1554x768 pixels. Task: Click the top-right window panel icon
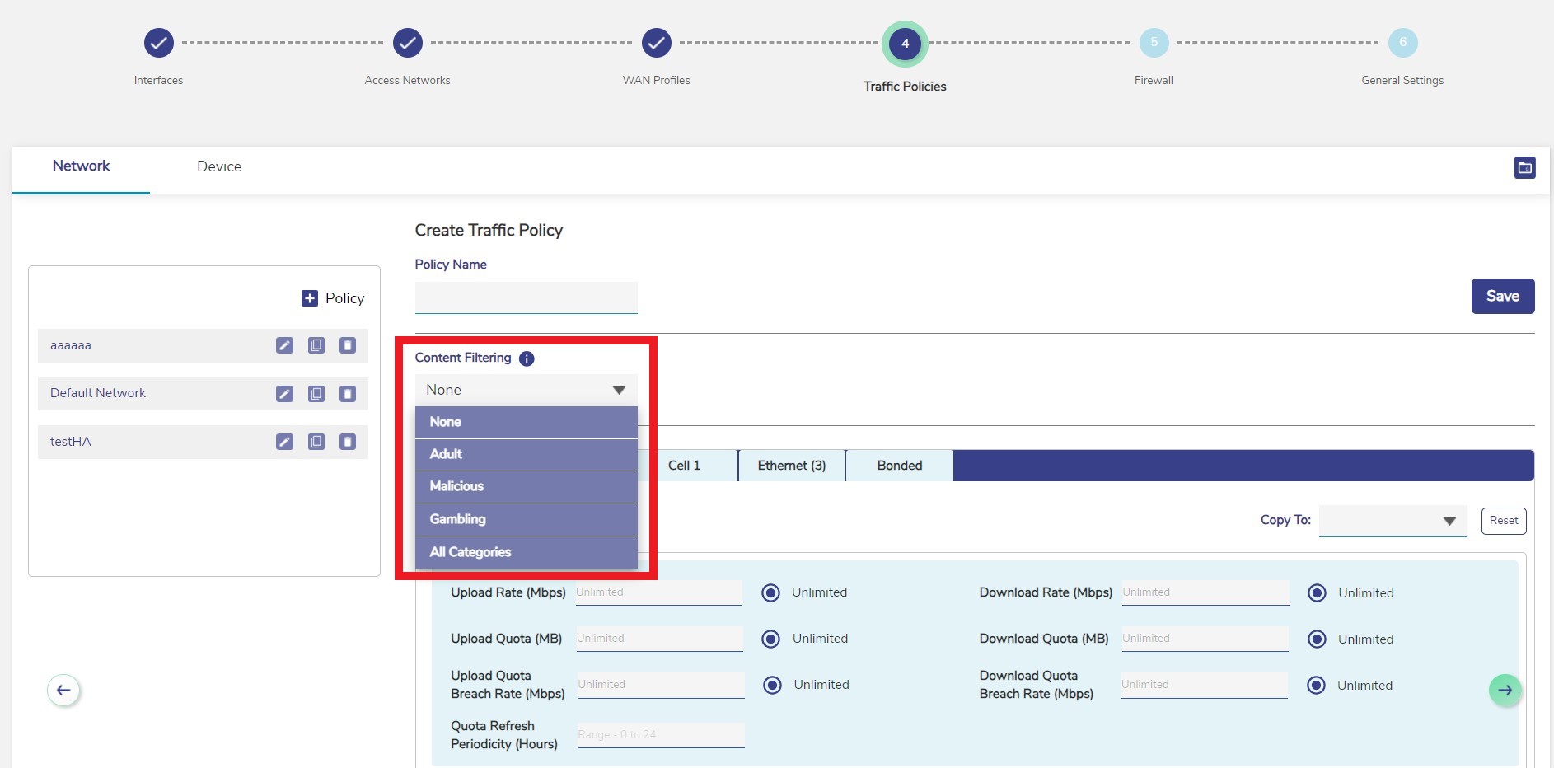click(x=1524, y=167)
